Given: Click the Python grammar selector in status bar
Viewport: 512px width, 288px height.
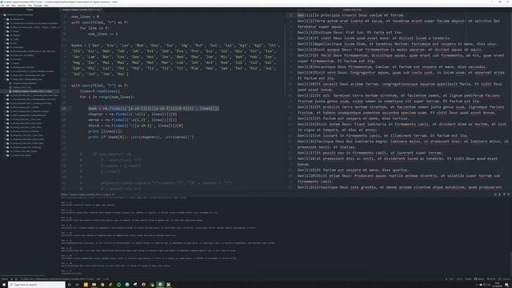Looking at the screenshot, I should click(468, 279).
